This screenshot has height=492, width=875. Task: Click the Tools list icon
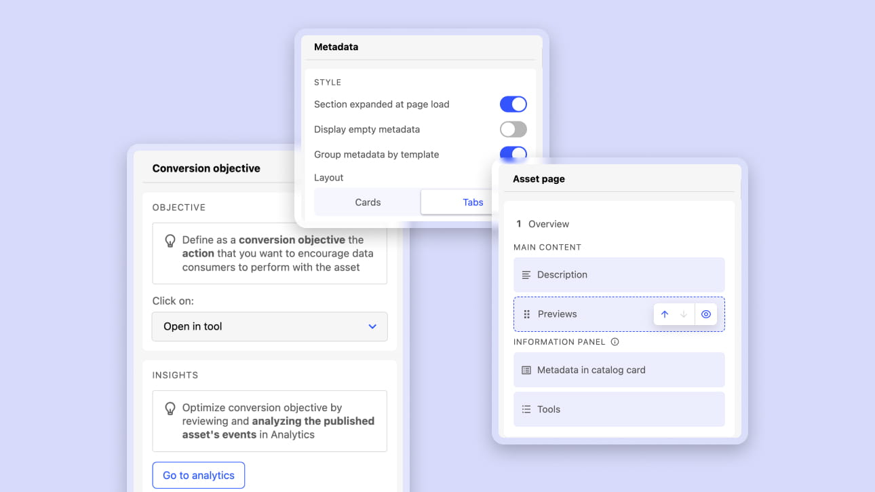point(526,409)
